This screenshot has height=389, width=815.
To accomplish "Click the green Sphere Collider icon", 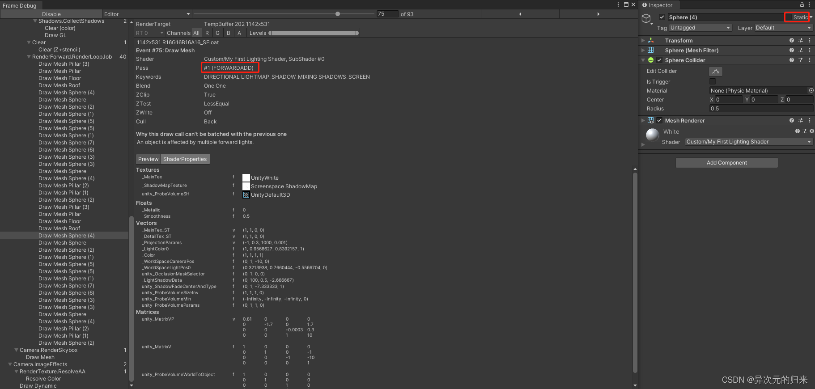I will [651, 60].
